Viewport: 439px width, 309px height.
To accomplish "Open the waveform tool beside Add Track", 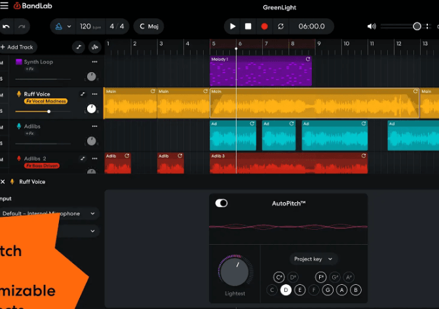I will click(95, 47).
